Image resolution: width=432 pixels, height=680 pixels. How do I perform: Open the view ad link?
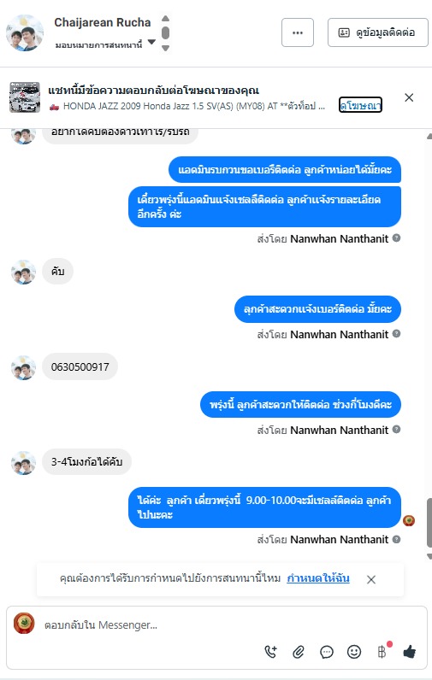click(x=360, y=104)
